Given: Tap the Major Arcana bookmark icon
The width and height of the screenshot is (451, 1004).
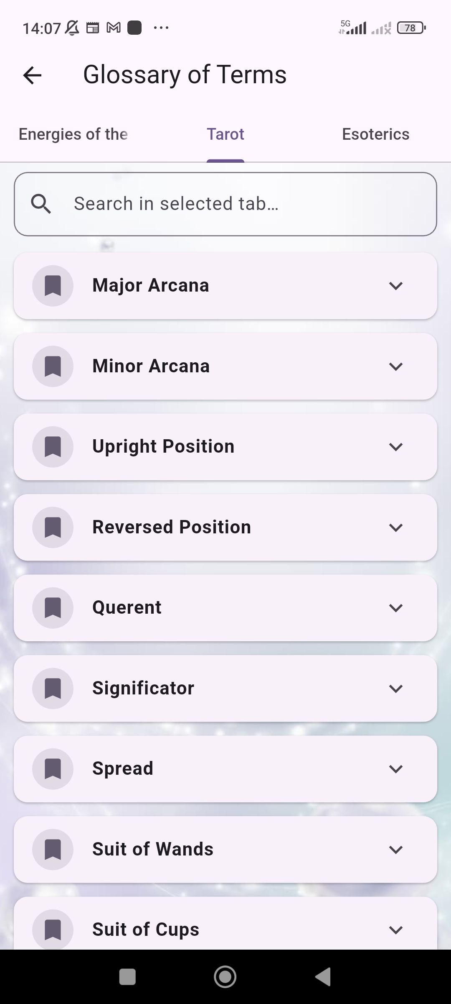Looking at the screenshot, I should point(53,286).
